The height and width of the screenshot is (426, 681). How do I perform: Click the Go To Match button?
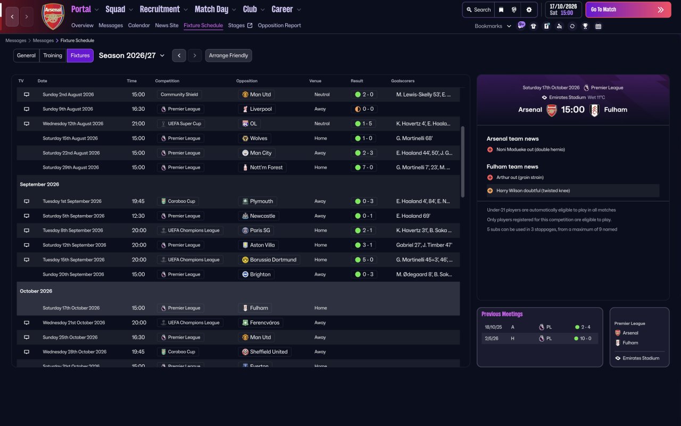(x=628, y=10)
